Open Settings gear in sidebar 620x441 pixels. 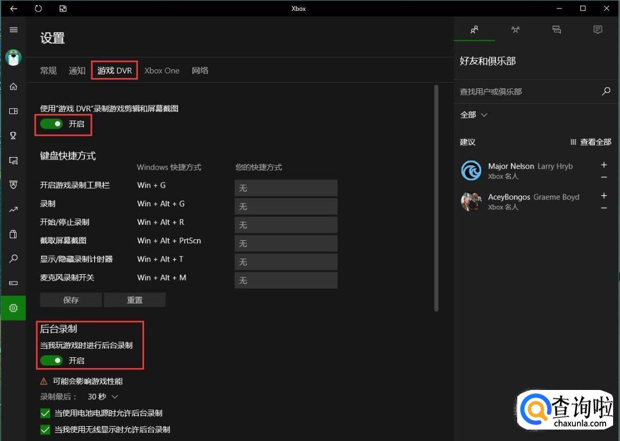pyautogui.click(x=13, y=308)
